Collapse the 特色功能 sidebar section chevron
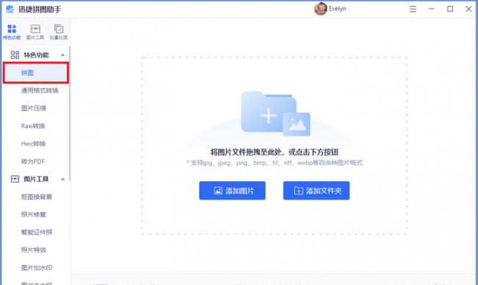 pos(63,55)
